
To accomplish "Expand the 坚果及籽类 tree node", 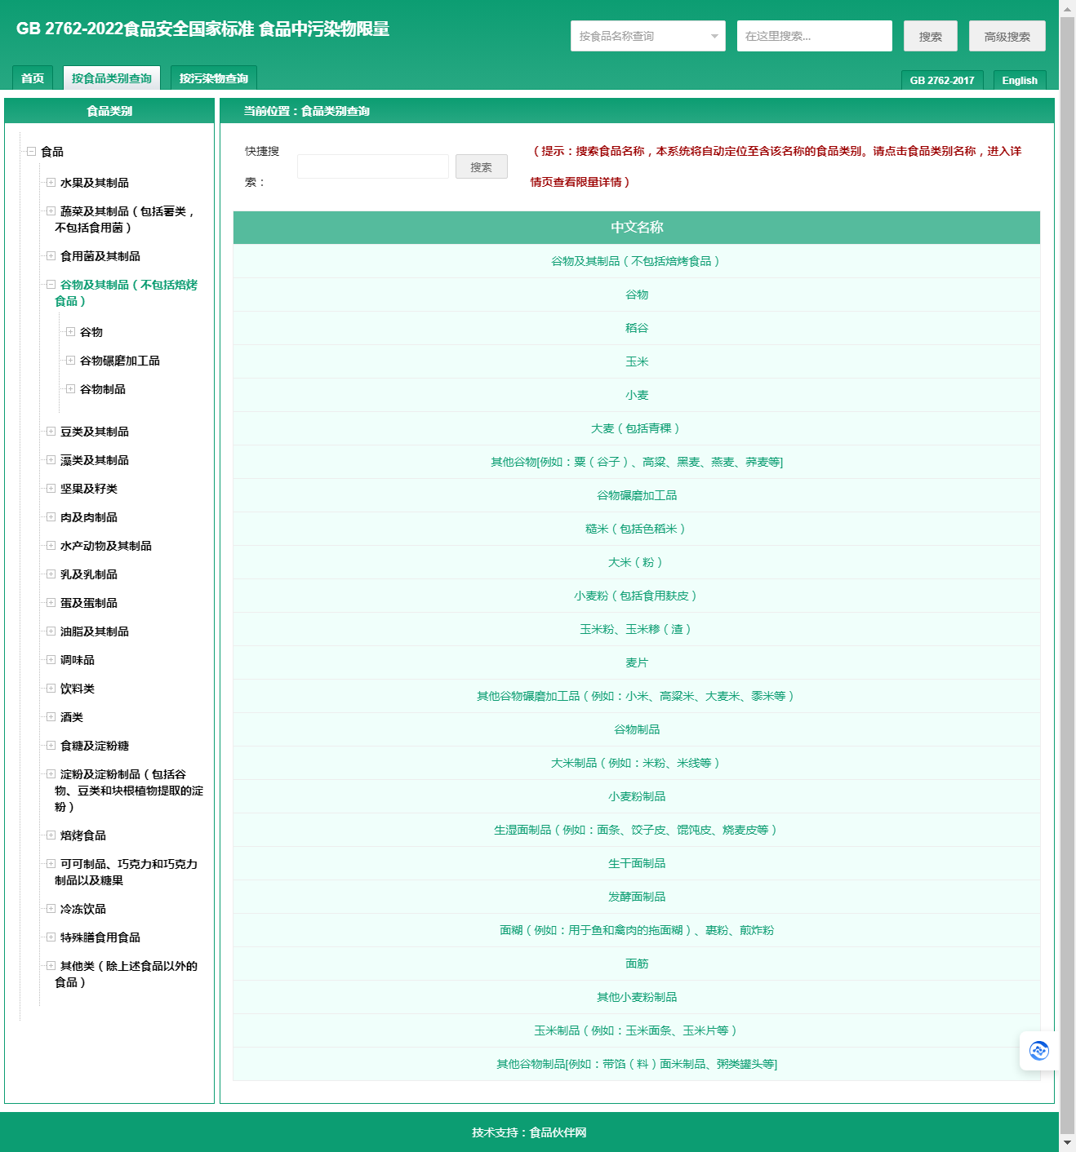I will tap(51, 488).
